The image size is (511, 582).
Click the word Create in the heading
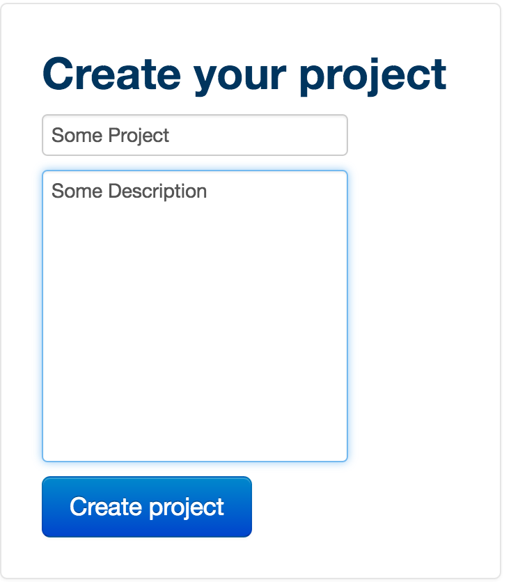111,74
